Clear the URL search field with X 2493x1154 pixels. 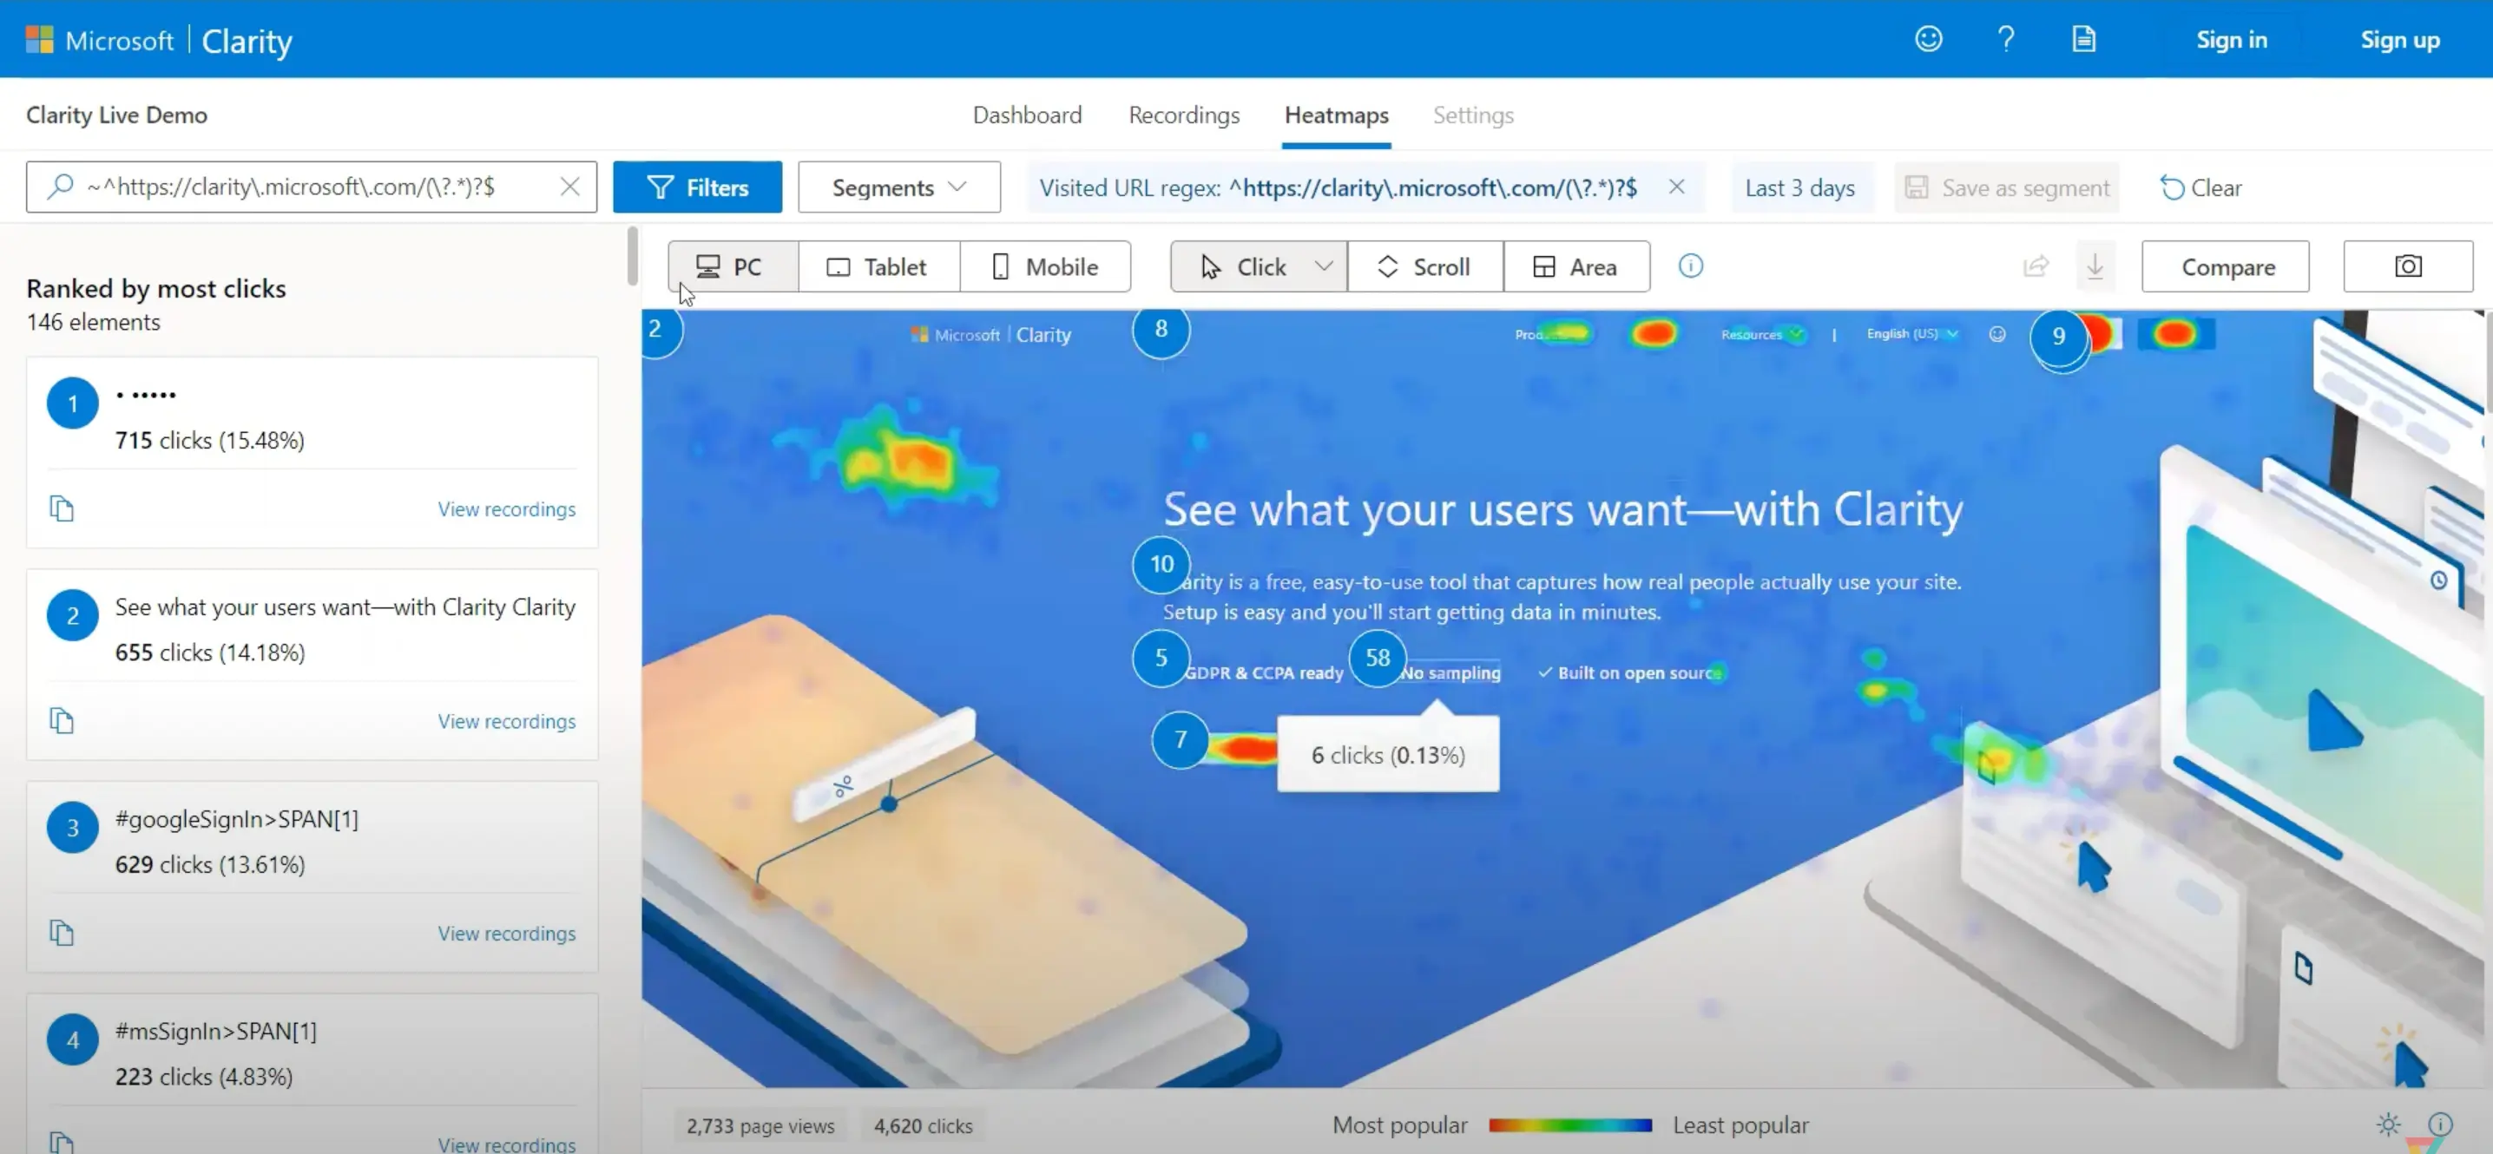coord(570,186)
